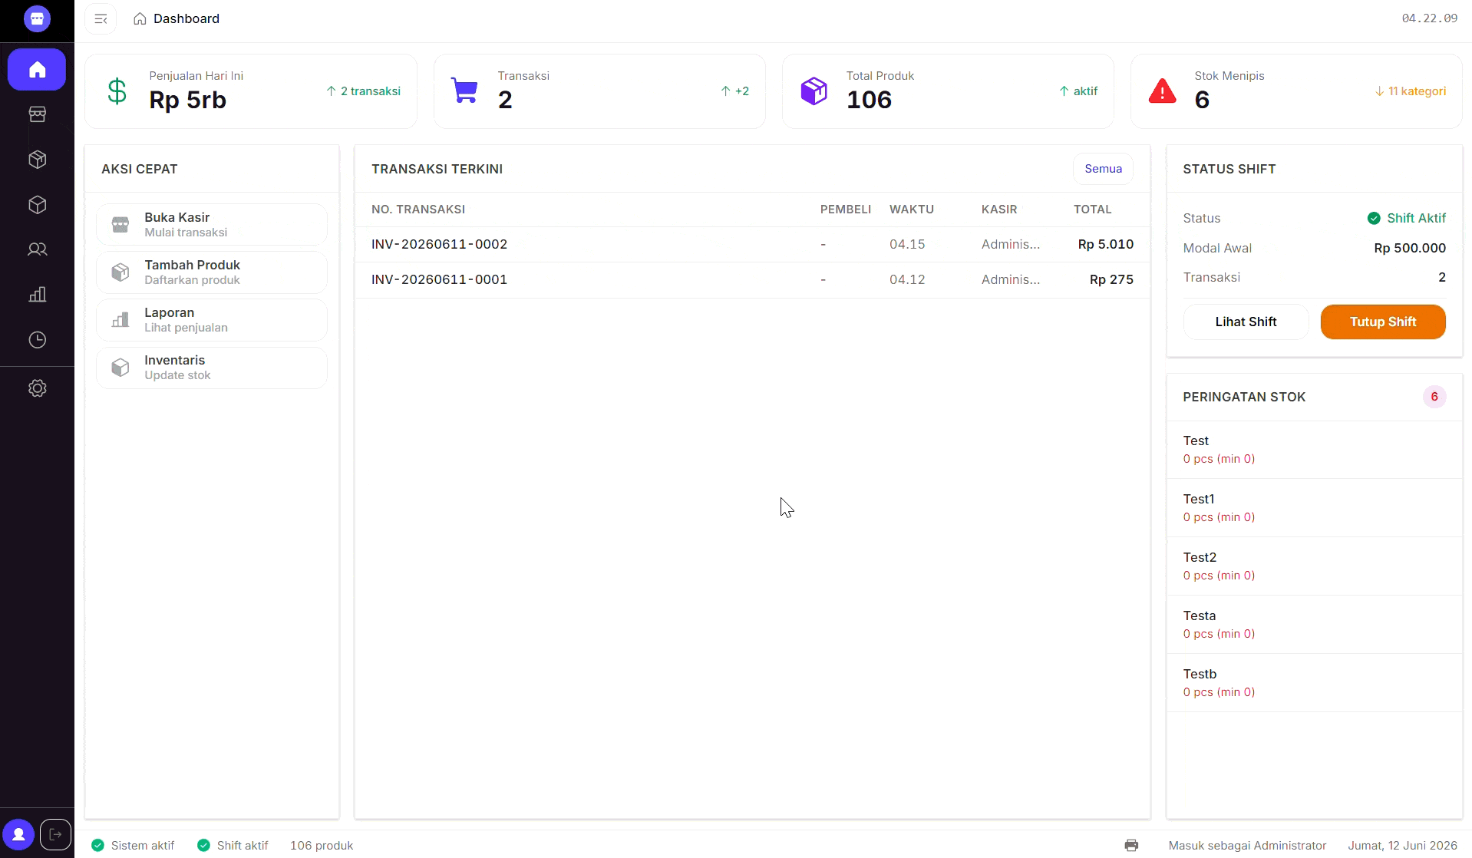Click Masuk sebagai Administrator text
This screenshot has width=1472, height=858.
point(1247,845)
